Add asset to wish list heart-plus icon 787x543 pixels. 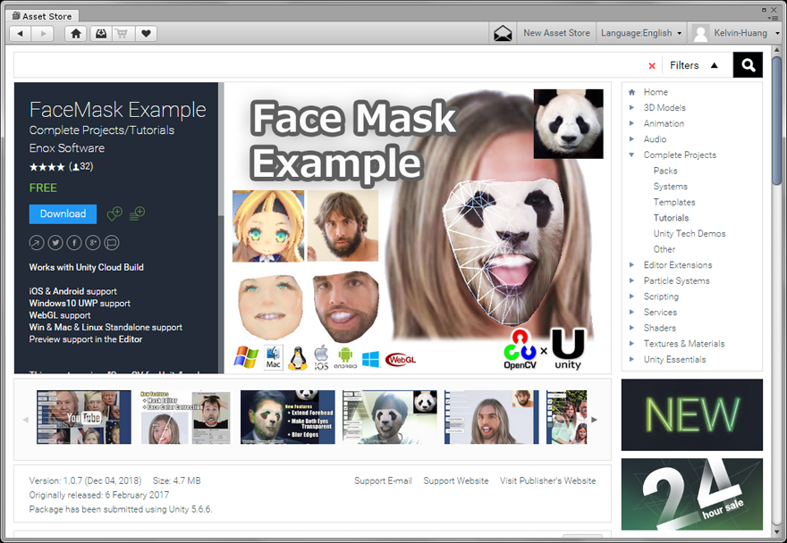click(x=114, y=214)
